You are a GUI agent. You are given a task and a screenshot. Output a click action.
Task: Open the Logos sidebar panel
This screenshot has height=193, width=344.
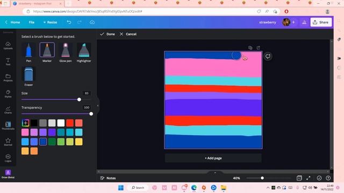click(x=8, y=158)
